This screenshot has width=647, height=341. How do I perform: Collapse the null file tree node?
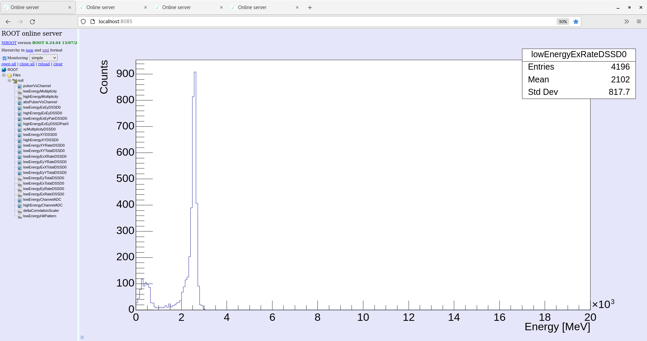click(x=9, y=80)
